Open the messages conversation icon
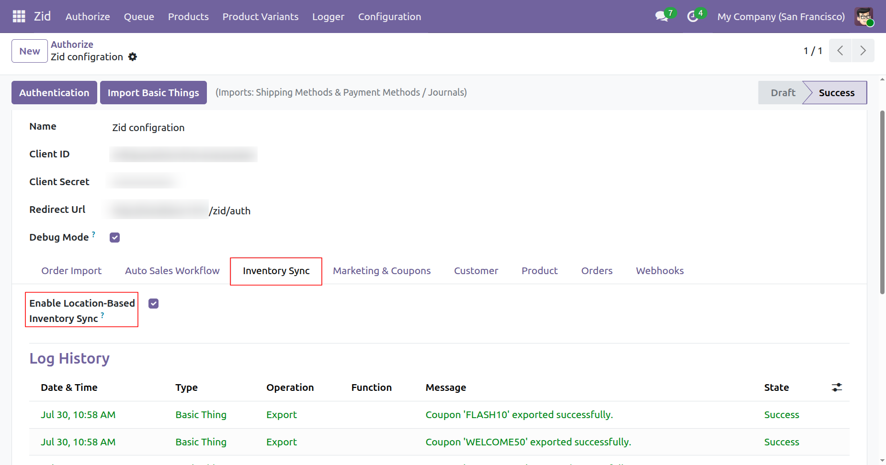The width and height of the screenshot is (886, 465). (662, 16)
